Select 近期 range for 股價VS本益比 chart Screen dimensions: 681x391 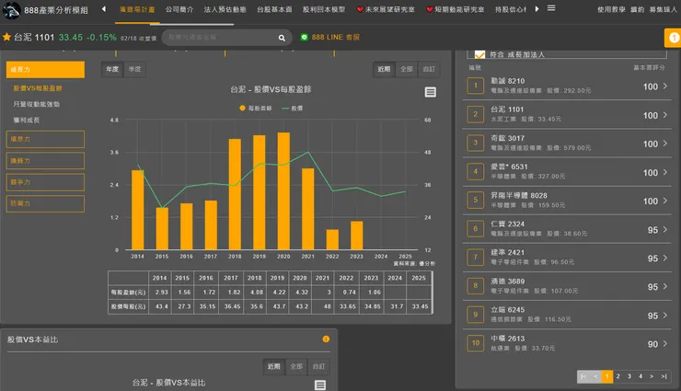coord(274,367)
